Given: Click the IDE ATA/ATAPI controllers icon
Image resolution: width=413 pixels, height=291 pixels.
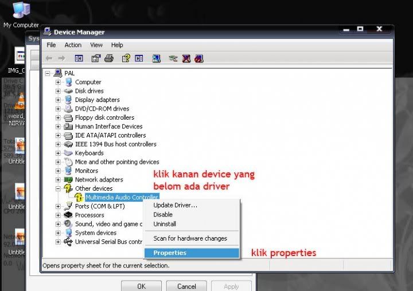Looking at the screenshot, I should [68, 136].
